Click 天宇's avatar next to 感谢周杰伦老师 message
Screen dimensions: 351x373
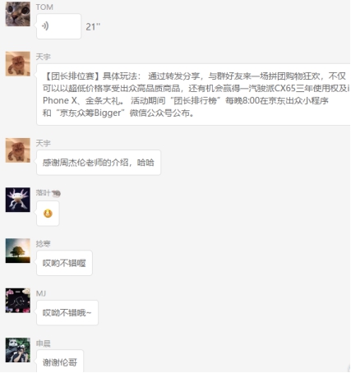tap(18, 150)
